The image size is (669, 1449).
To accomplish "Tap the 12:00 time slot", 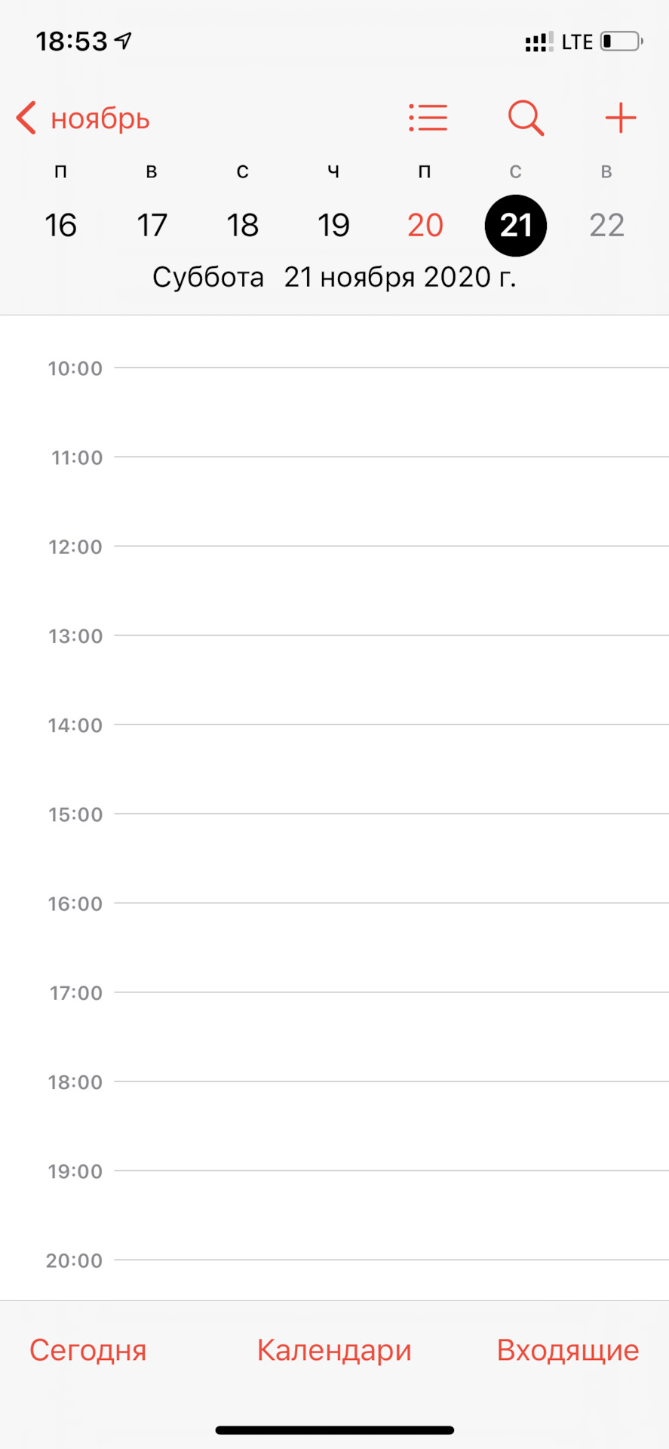I will tap(391, 590).
